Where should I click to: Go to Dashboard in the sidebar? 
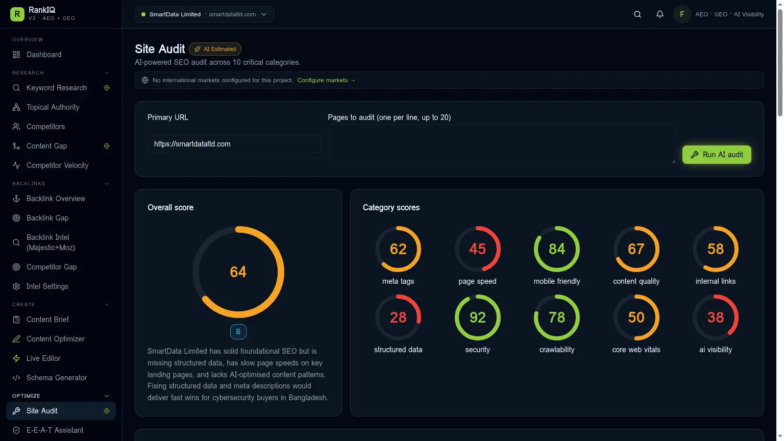pyautogui.click(x=61, y=55)
